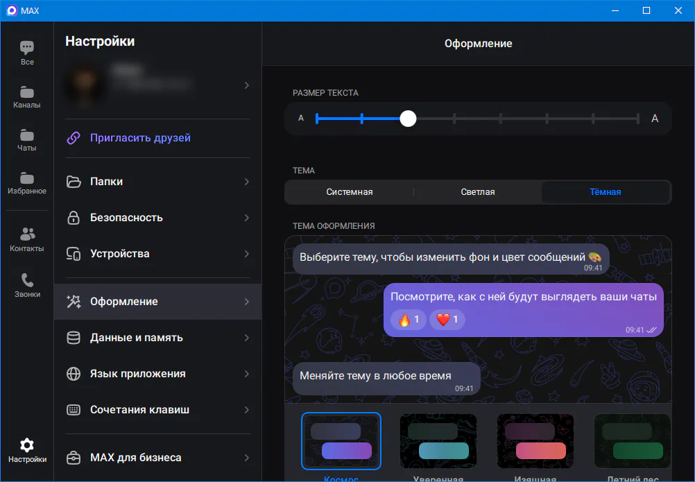
Task: Open the Папки settings entry
Action: pos(157,182)
